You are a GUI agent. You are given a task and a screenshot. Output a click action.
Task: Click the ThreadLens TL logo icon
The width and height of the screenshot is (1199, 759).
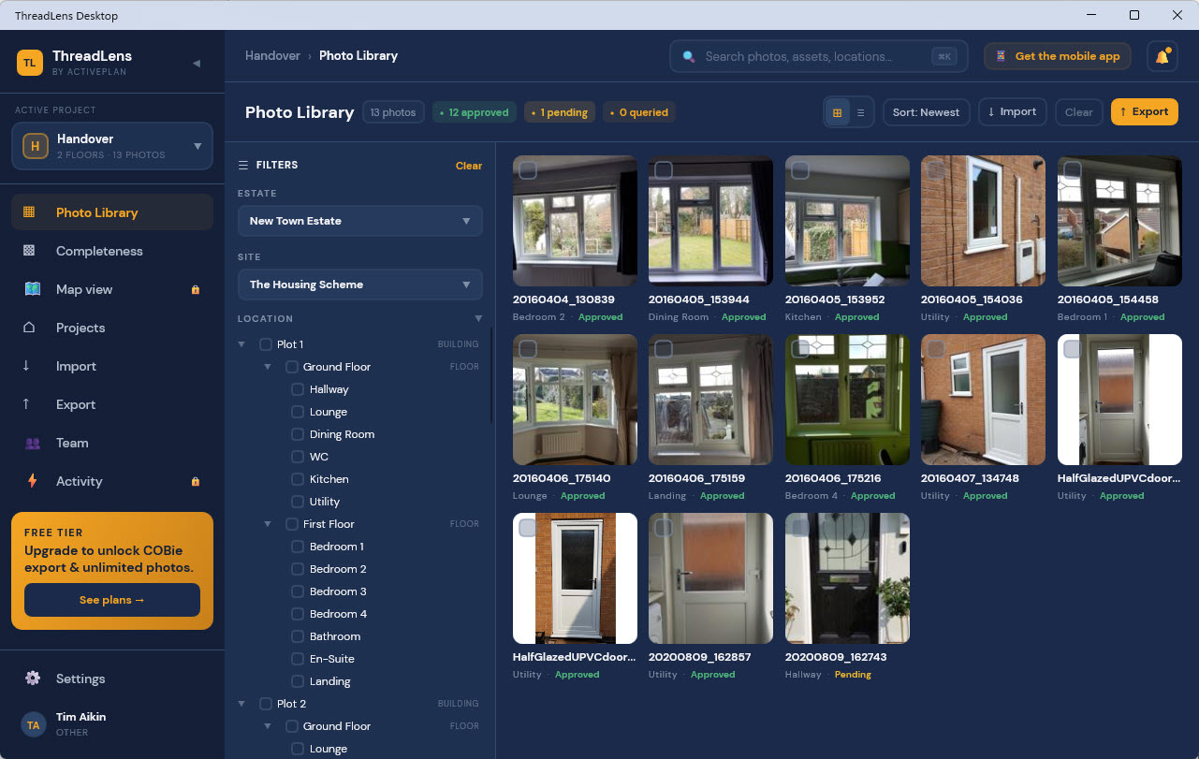point(30,63)
